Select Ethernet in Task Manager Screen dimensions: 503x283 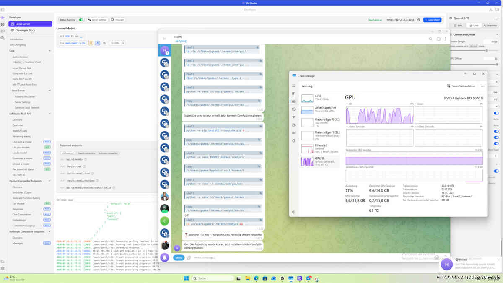pos(320,148)
